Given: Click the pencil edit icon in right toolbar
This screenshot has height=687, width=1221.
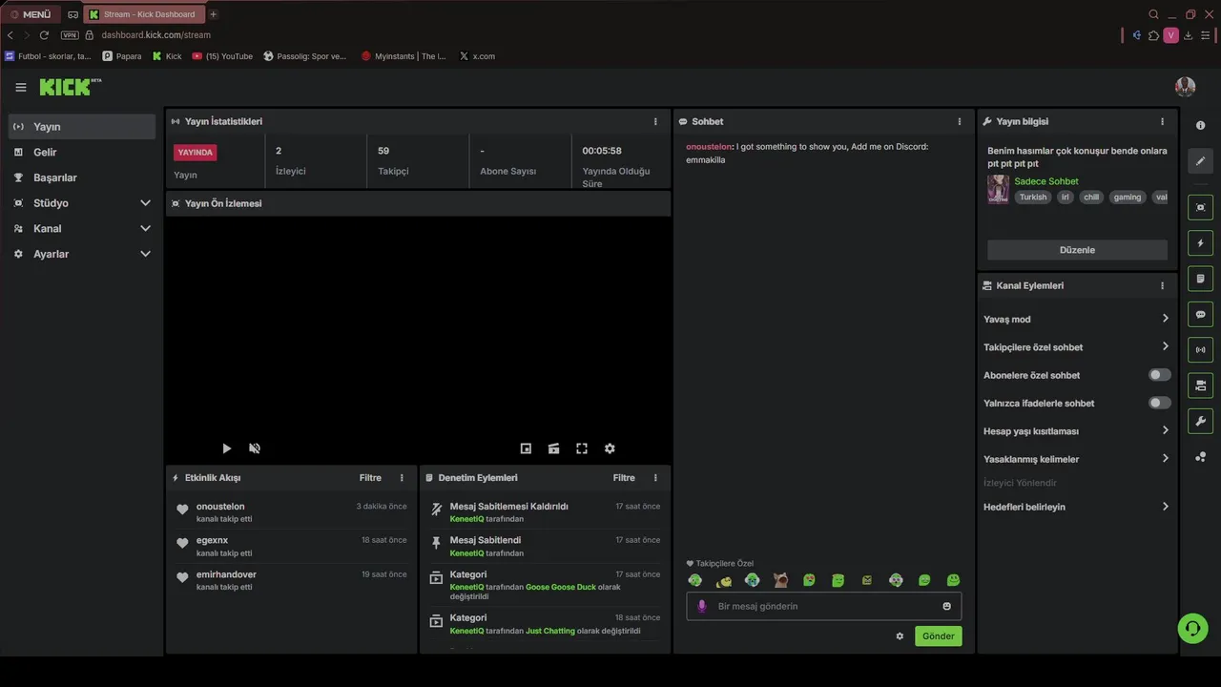Looking at the screenshot, I should 1200,161.
